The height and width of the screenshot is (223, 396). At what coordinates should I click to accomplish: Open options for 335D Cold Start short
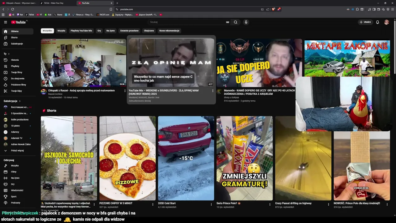211,204
